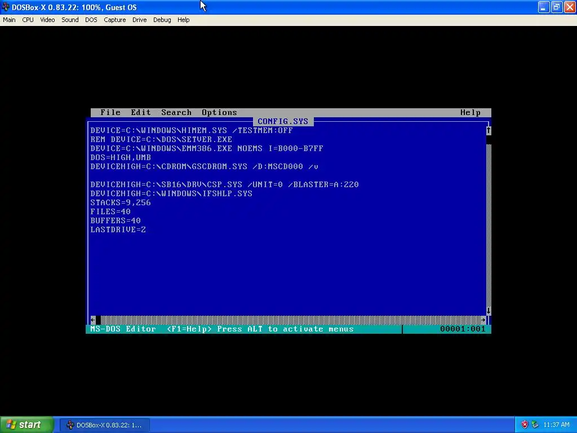Select the DOSBox-X taskbar button

point(105,425)
